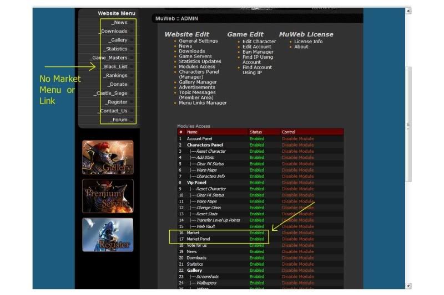Viewport: 444px width, 295px height.
Task: Open Menu Links Manager
Action: click(x=203, y=103)
